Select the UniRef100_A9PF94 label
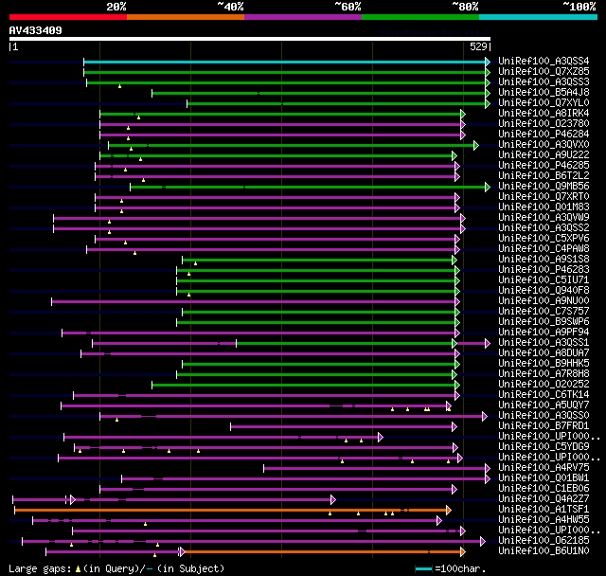 coord(544,333)
